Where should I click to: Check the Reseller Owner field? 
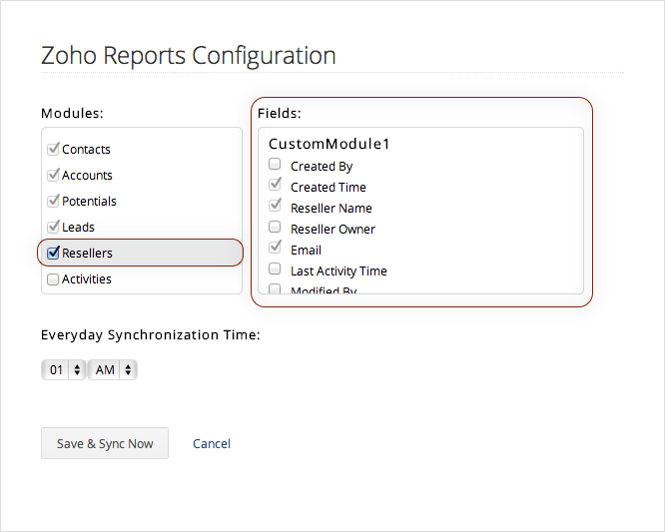pos(275,228)
